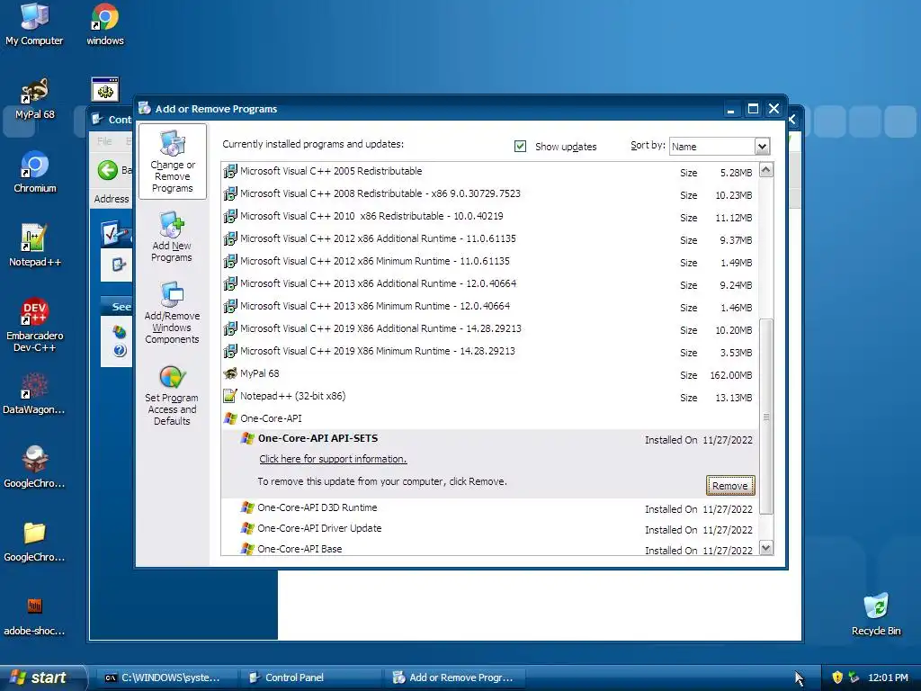
Task: Open MyPal 68 desktop shortcut
Action: [35, 98]
